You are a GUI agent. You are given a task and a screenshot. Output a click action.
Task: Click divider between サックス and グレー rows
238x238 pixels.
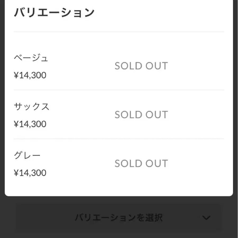point(119,139)
